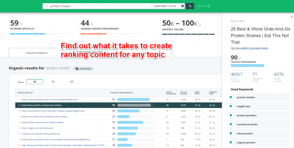
Task: Click the content performance bar for webmd.com row
Action: click(x=136, y=116)
